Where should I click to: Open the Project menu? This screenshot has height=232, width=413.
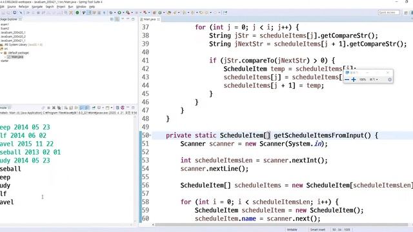point(61,6)
